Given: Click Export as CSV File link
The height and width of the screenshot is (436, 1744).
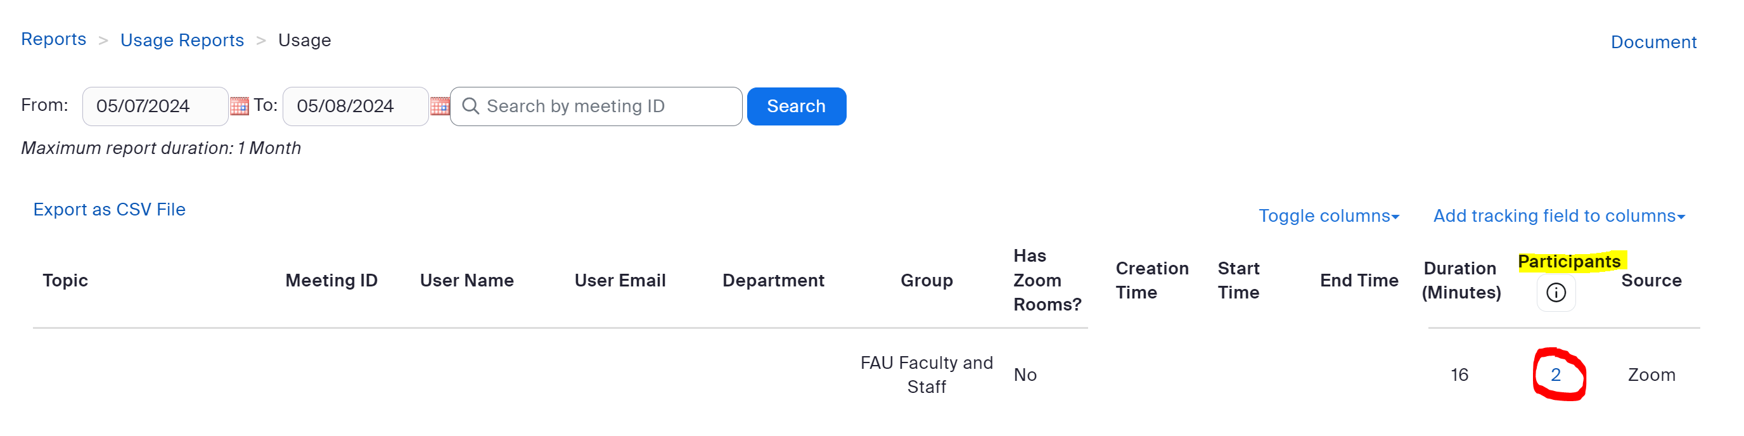Looking at the screenshot, I should pyautogui.click(x=109, y=209).
